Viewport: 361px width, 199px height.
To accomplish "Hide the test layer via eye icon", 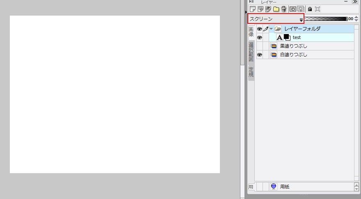I will (x=259, y=37).
